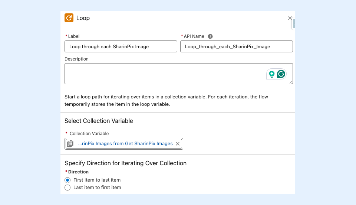Image resolution: width=356 pixels, height=205 pixels.
Task: Click the 'Specify Direction for Iterating' heading
Action: click(126, 163)
